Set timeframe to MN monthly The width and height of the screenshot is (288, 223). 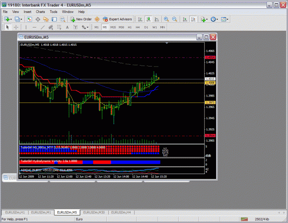click(x=162, y=27)
